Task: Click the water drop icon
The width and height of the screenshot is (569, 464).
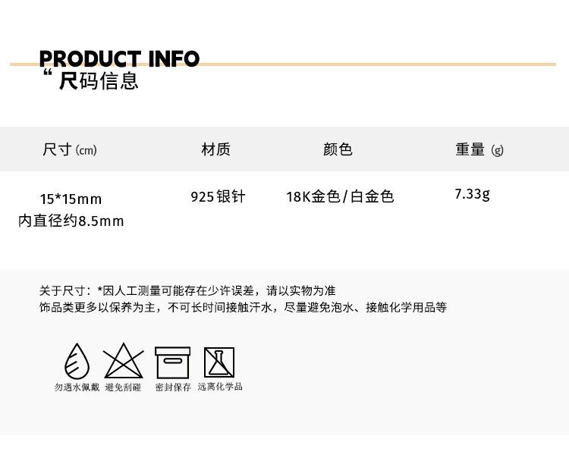Action: 77,361
